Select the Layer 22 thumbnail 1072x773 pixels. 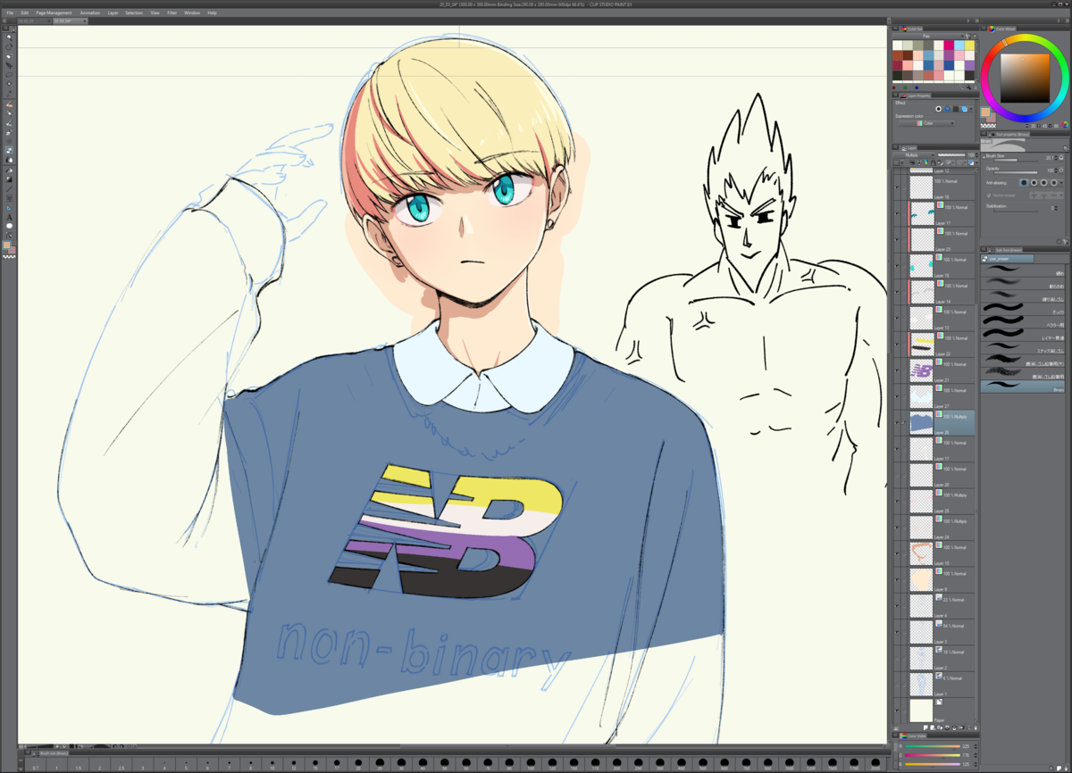[921, 343]
